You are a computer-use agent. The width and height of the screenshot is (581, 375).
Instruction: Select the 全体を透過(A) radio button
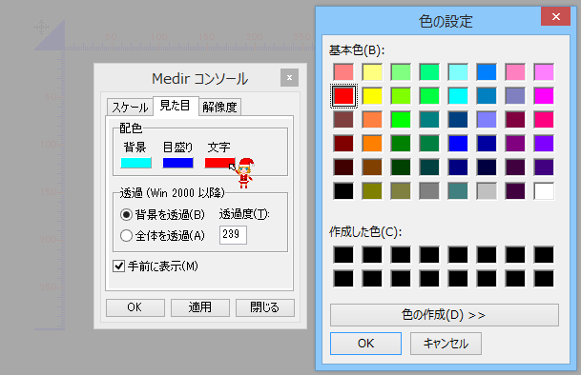(x=163, y=236)
